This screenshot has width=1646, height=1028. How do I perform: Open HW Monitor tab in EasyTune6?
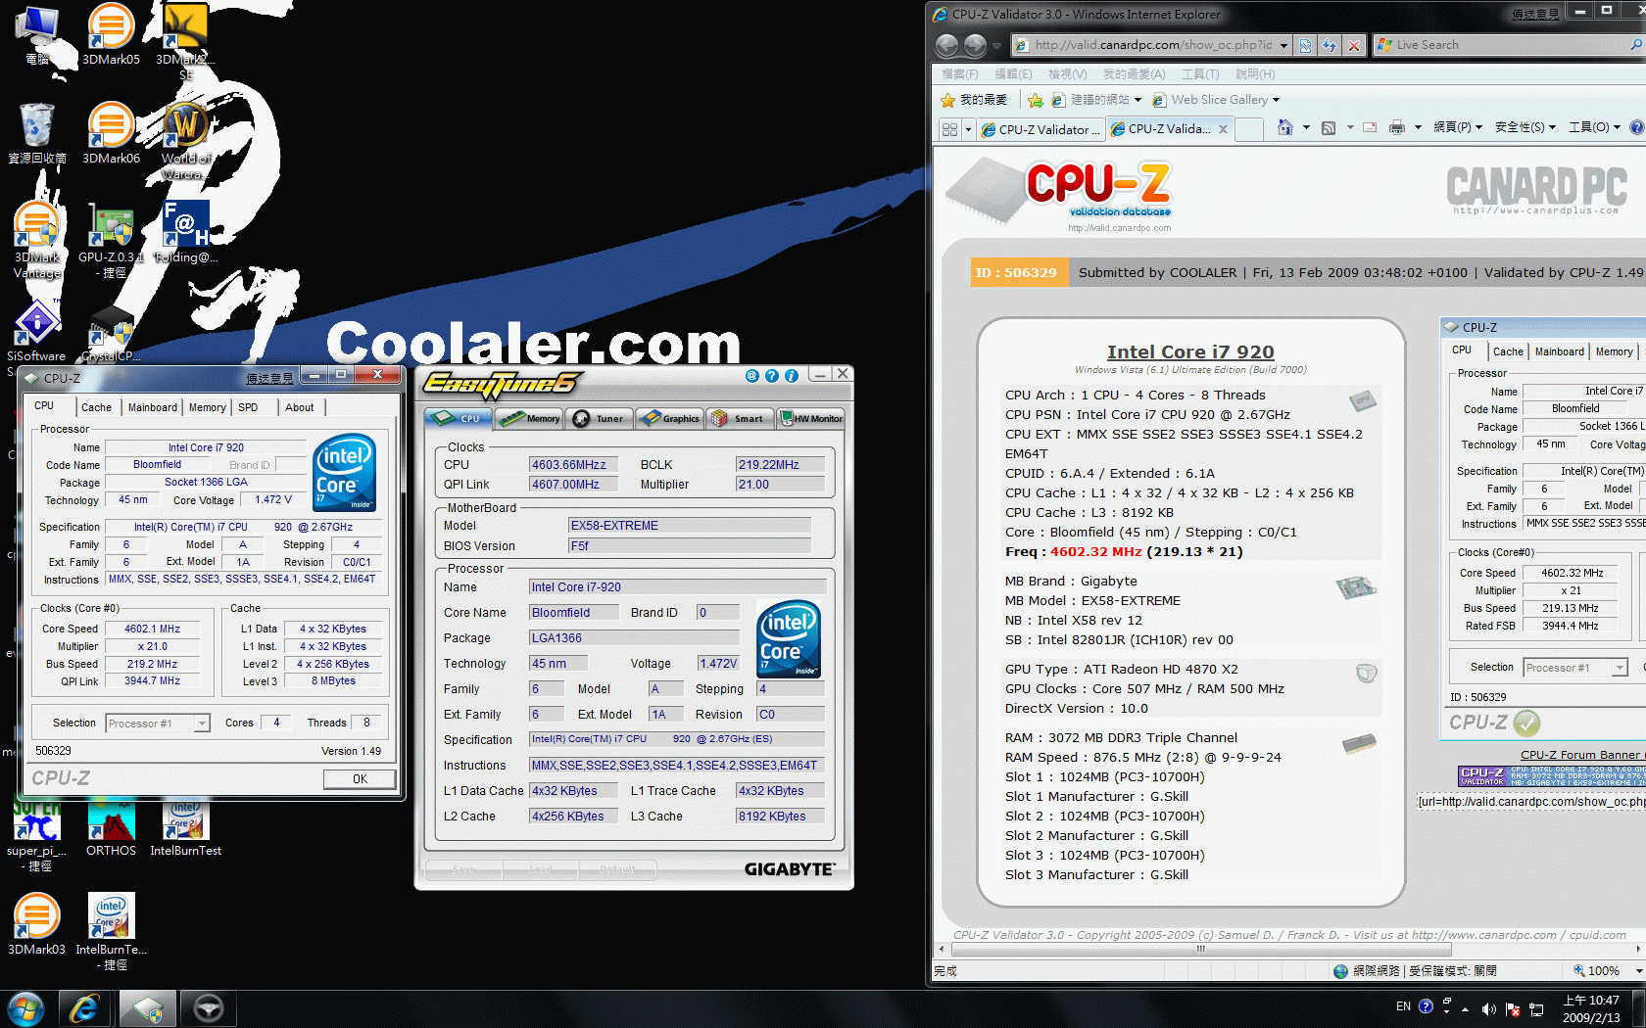tap(811, 418)
